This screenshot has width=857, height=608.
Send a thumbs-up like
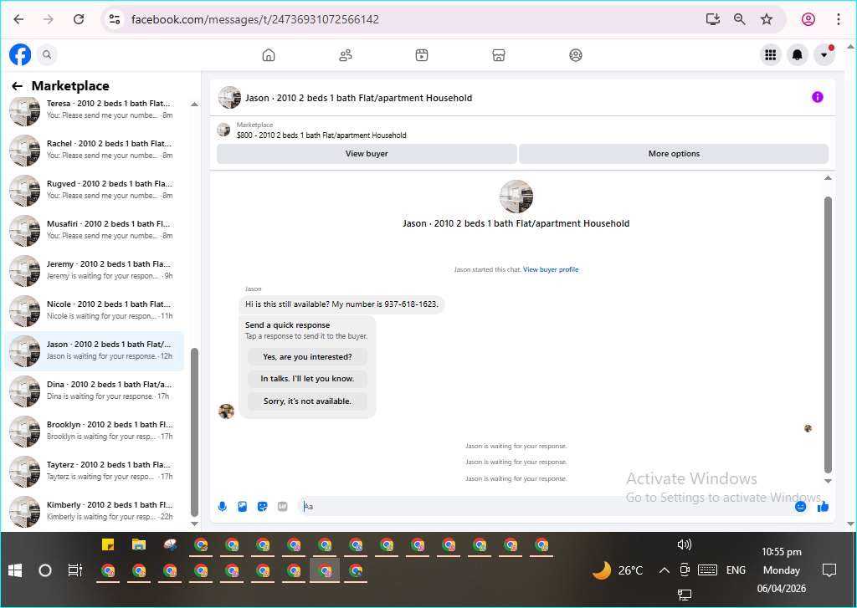pyautogui.click(x=824, y=507)
